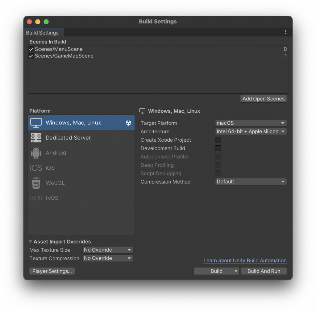Viewport: 316px width, 311px height.
Task: Open the Build button dropdown arrow
Action: tap(236, 271)
